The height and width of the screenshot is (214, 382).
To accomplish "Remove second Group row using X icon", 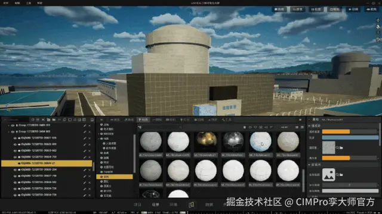I will click(x=90, y=132).
